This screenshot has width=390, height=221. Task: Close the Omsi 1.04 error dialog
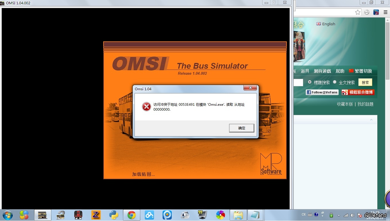tap(250, 88)
